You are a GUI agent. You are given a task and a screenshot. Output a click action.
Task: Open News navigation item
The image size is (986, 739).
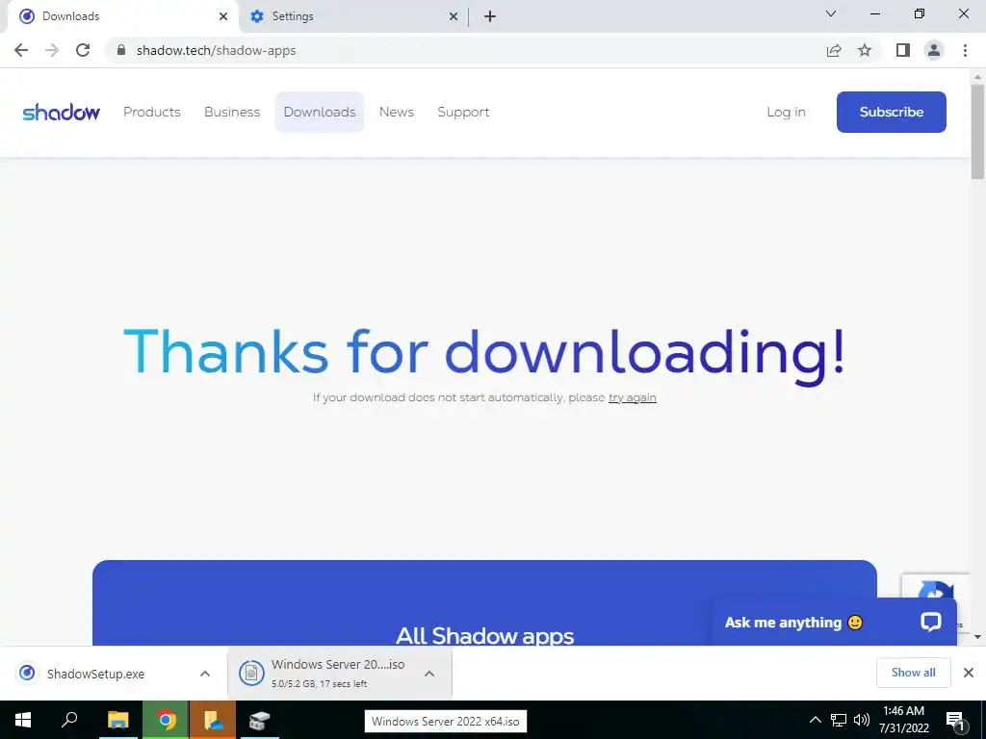point(397,112)
